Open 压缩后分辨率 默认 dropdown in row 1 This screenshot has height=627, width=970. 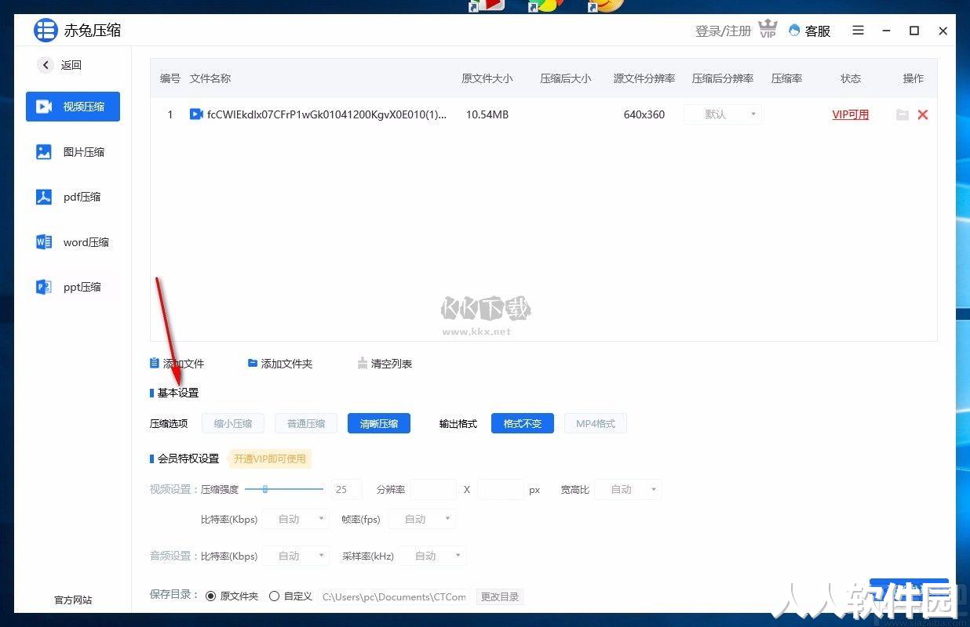(x=723, y=114)
